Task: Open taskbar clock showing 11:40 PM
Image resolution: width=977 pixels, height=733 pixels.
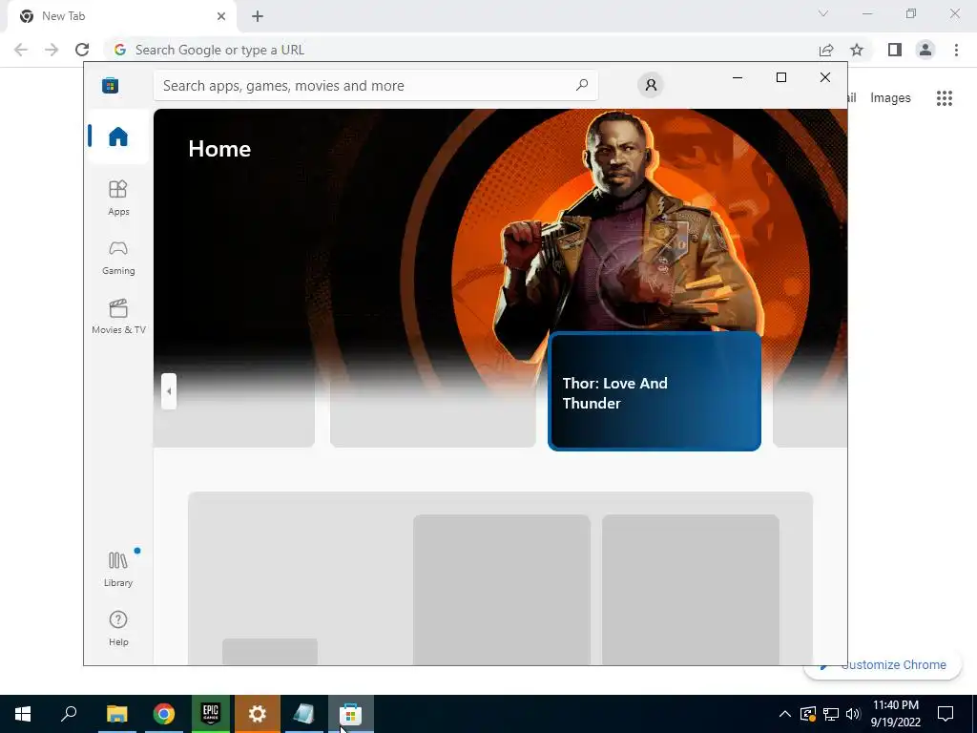Action: (896, 714)
